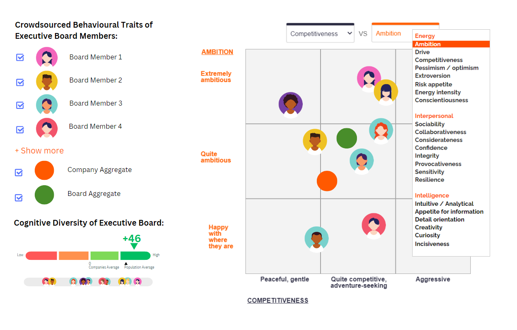
Task: Expand the list with Show more
Action: coord(39,151)
